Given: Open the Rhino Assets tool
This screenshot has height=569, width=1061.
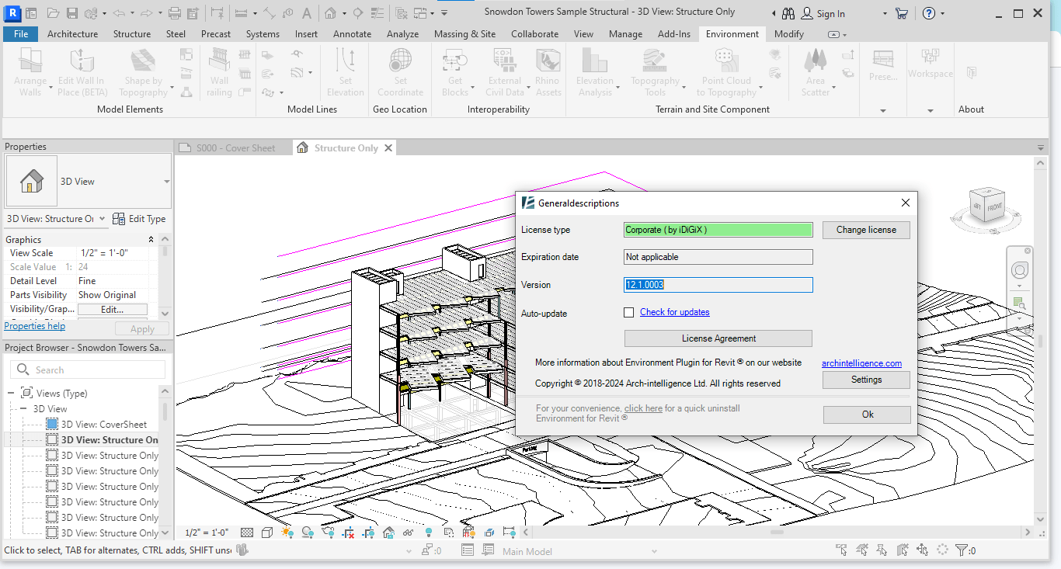Looking at the screenshot, I should [548, 71].
